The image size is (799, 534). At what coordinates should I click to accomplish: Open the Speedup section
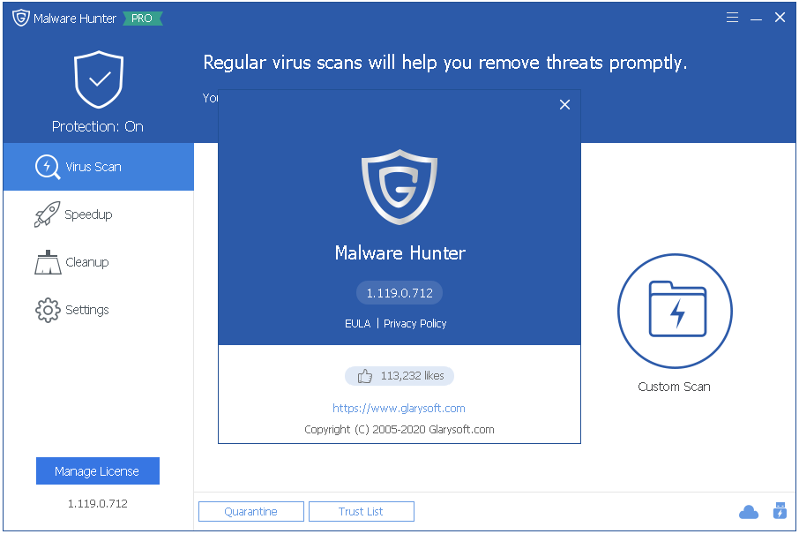point(99,214)
